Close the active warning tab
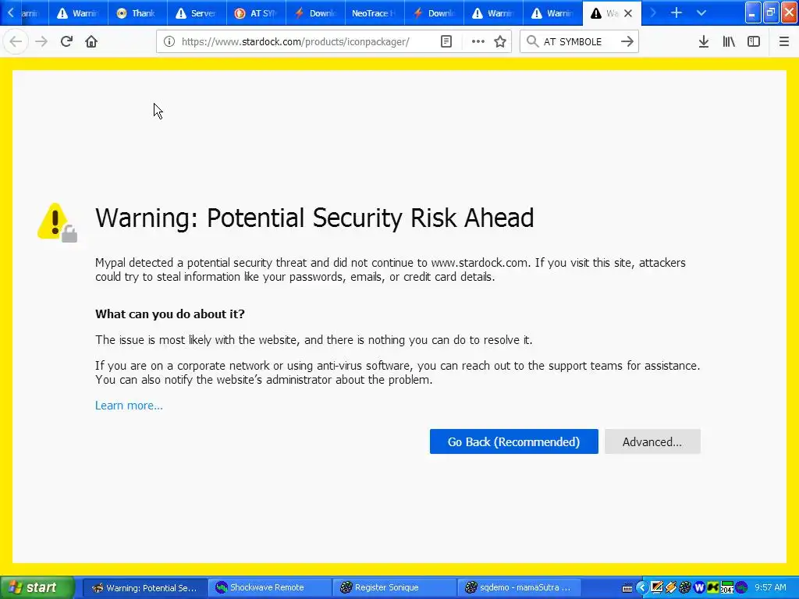The image size is (799, 599). pos(628,13)
